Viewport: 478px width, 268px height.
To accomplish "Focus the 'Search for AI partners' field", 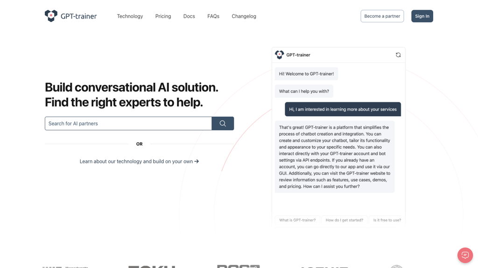I will point(128,123).
